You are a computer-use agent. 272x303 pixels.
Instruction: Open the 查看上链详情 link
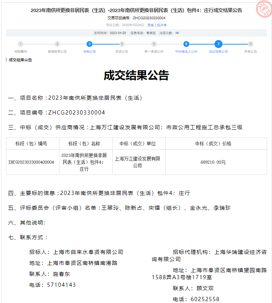(157, 25)
